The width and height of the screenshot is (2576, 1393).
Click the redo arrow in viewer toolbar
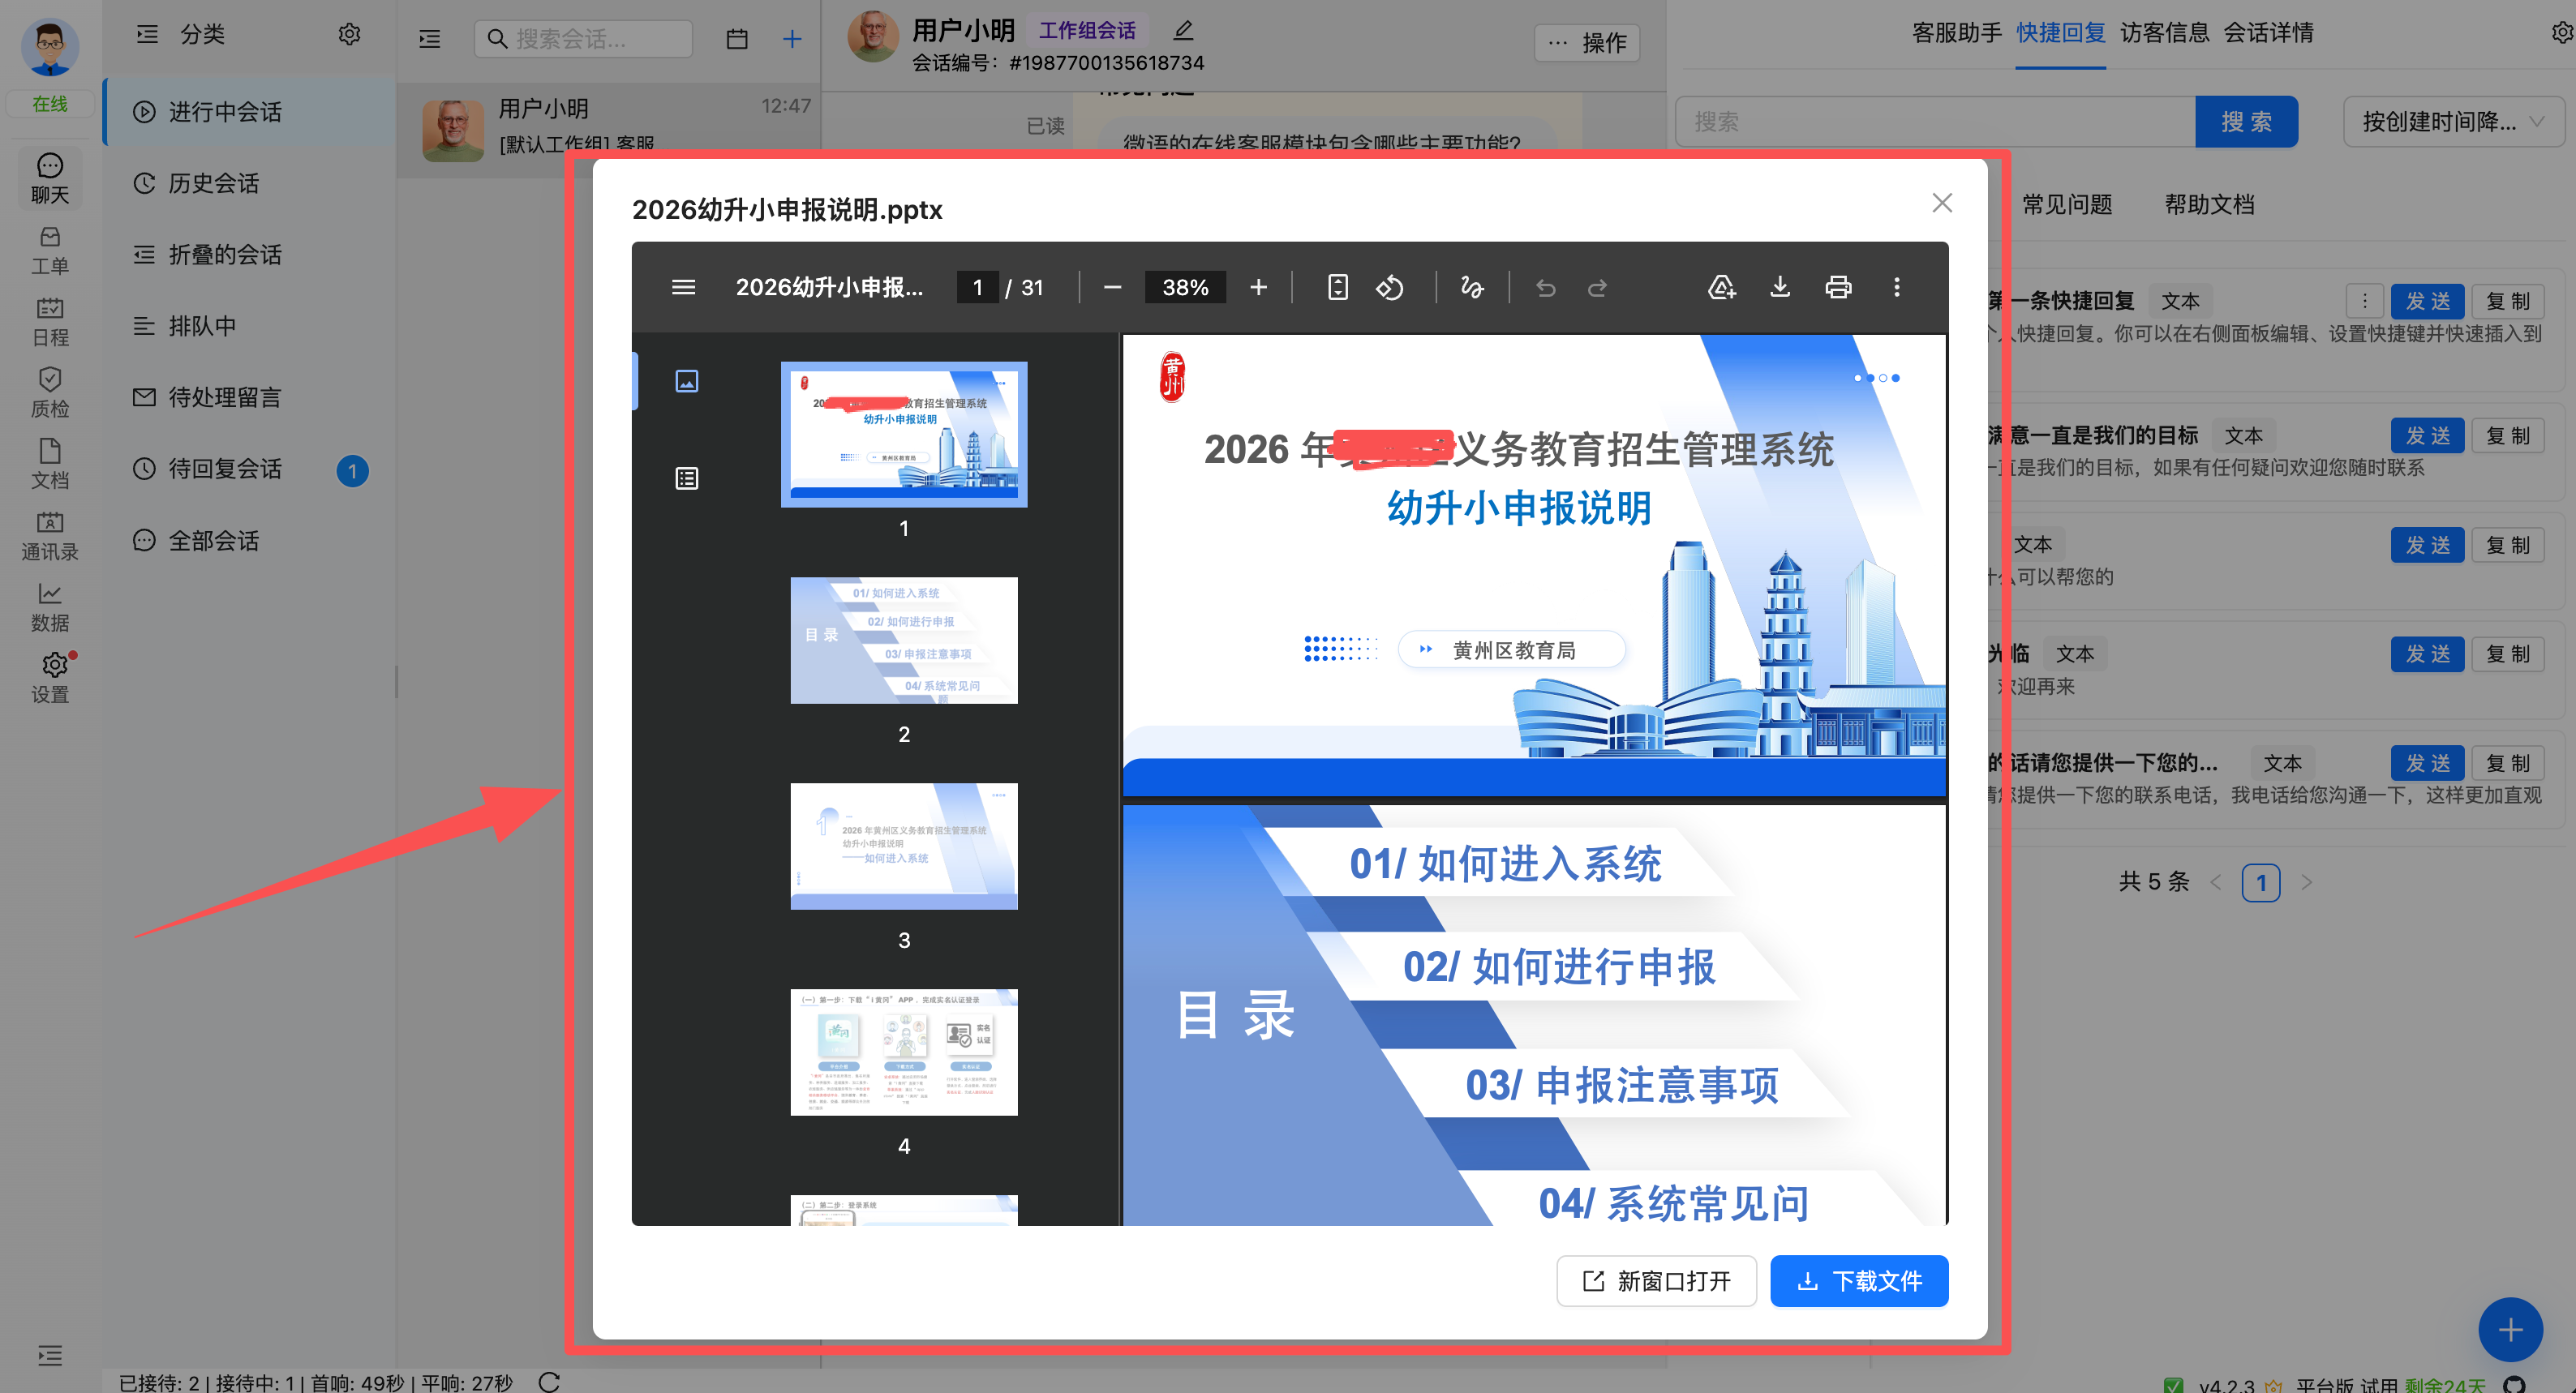click(1597, 287)
